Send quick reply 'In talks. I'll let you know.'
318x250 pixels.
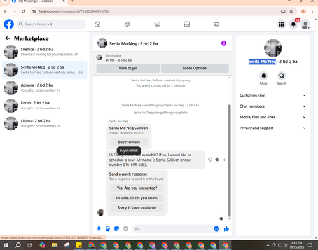coord(137,198)
